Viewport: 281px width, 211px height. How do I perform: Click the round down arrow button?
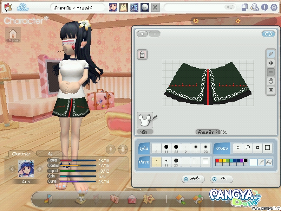tap(123, 149)
